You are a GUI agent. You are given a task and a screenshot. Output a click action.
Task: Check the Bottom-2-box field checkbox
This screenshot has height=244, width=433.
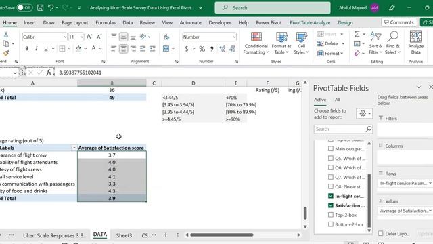[x=331, y=224]
